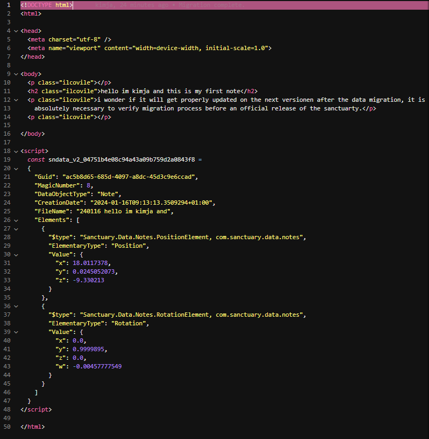
Task: Click the h2 text 'hello im kimja'
Action: pyautogui.click(x=125, y=91)
